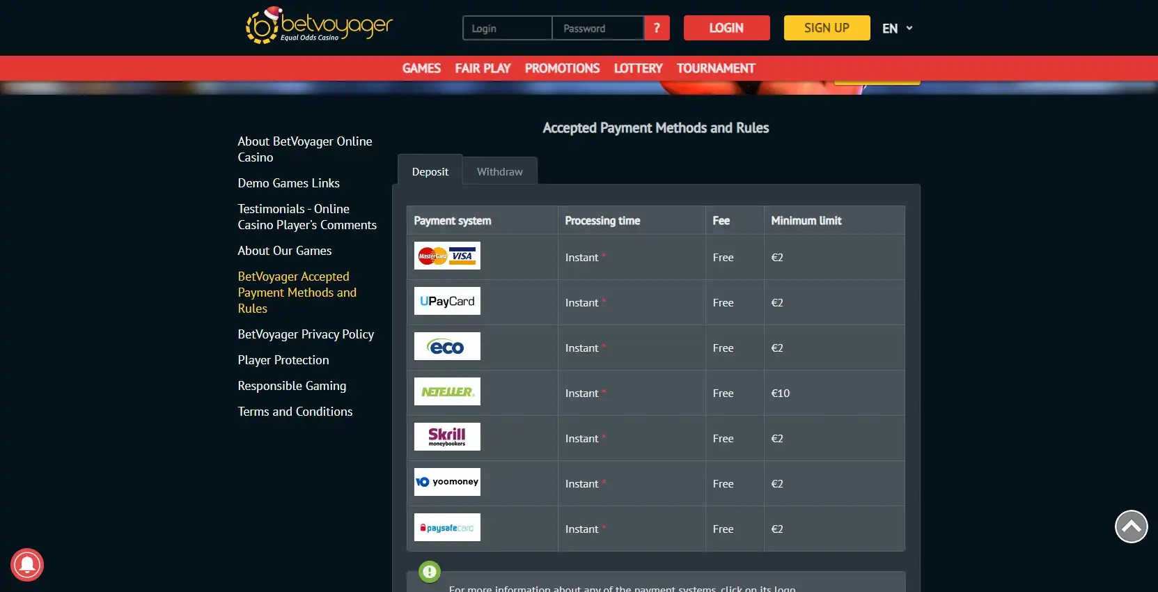
Task: Click the eco payment system logo
Action: (447, 346)
